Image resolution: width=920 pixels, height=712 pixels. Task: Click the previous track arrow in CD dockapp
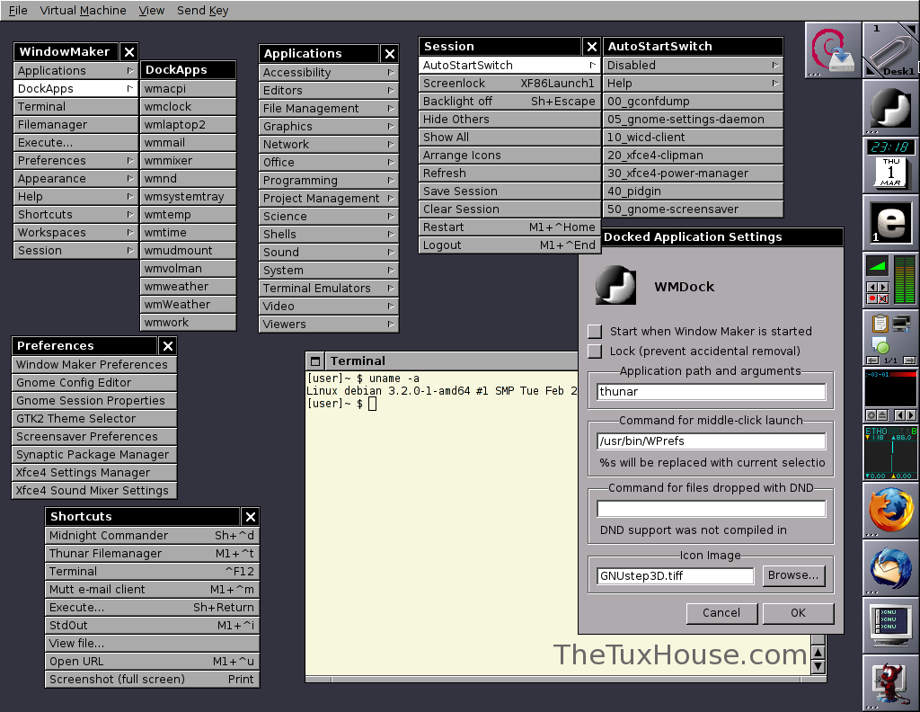tap(898, 415)
